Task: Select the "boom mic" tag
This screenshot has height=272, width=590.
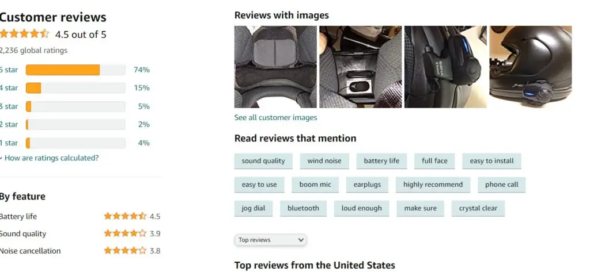Action: coord(315,185)
